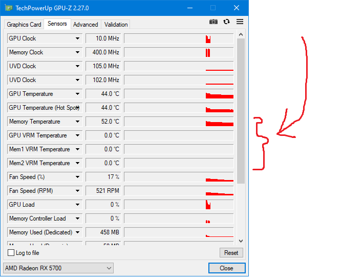Click the refresh arrows icon

227,22
